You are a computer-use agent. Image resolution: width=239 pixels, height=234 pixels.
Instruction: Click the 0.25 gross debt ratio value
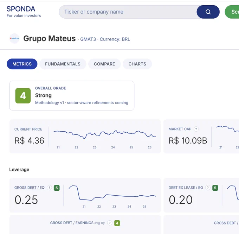(26, 200)
